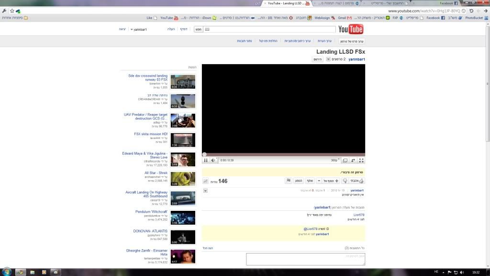This screenshot has width=490, height=276.
Task: Open the on-screen keyboard icon in search
Action: (x=207, y=29)
